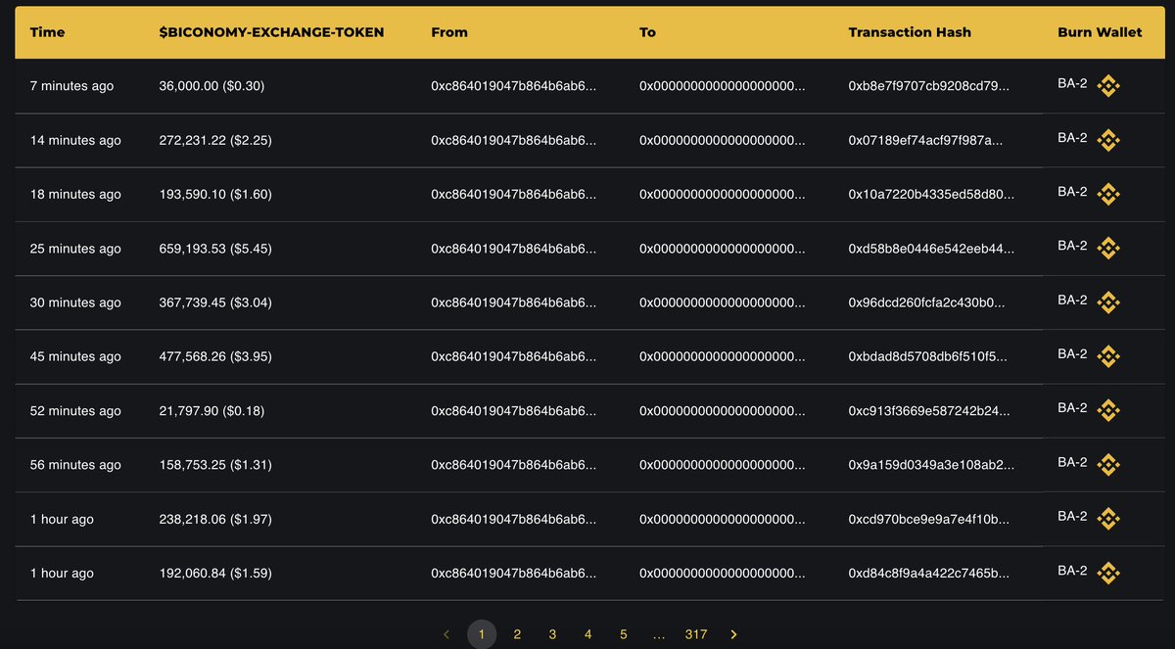Open transaction hash 0xb8e7f9707cb9208cd79...

point(928,86)
